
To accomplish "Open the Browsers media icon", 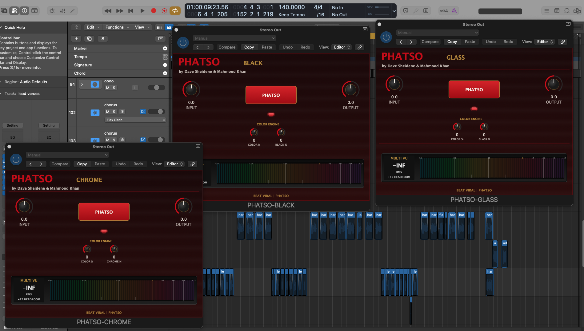I will 577,11.
